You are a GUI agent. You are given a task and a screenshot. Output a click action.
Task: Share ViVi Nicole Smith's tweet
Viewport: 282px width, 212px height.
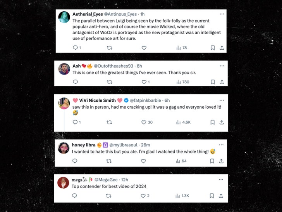pos(222,122)
